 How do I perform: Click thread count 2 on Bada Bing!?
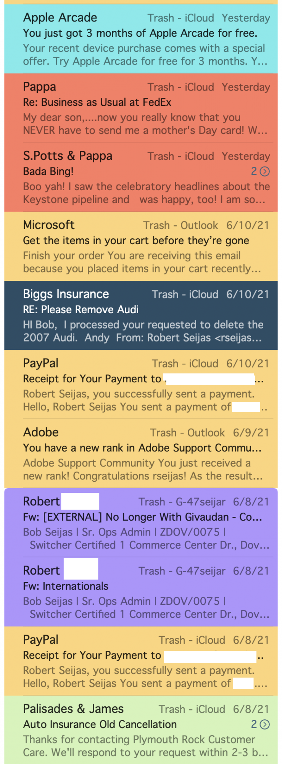pyautogui.click(x=254, y=172)
